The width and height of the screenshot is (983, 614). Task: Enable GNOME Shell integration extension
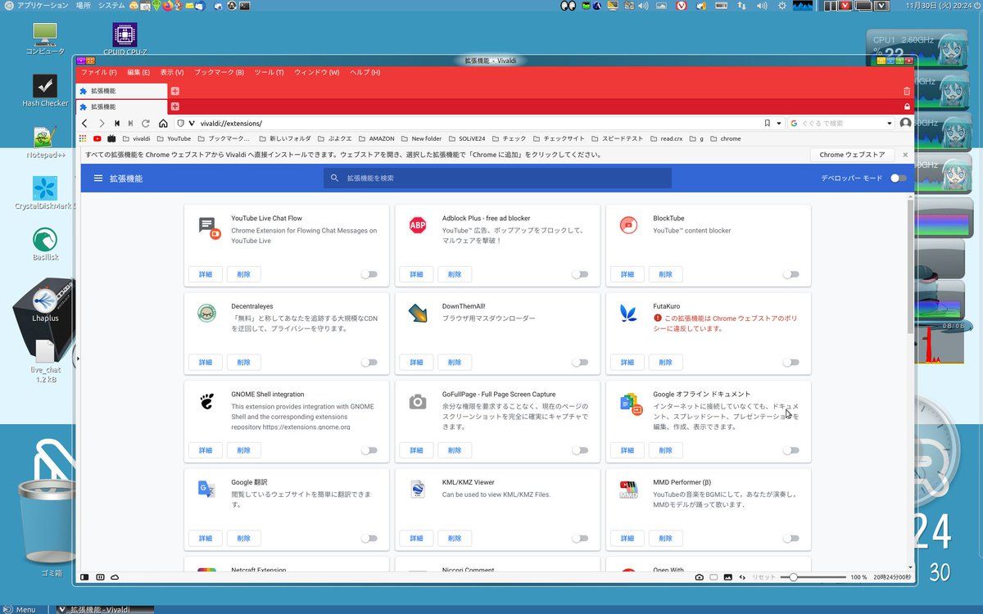[369, 450]
